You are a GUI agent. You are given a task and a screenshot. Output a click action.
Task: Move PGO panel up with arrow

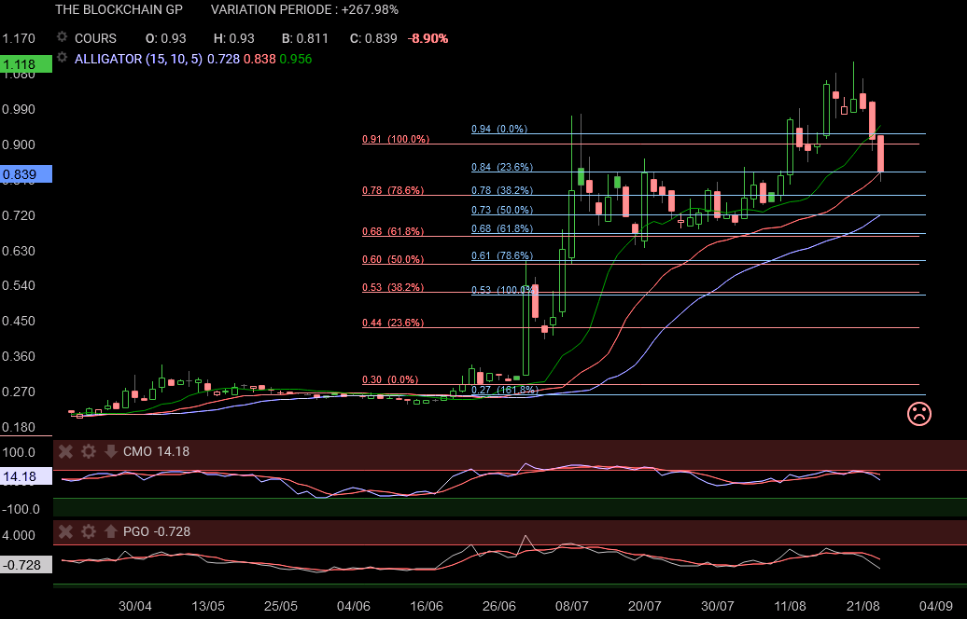pos(111,531)
